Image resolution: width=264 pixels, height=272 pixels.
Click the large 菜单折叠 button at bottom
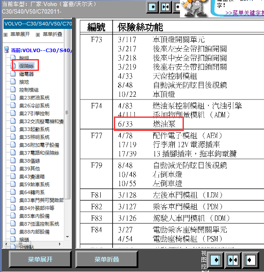tap(106, 259)
